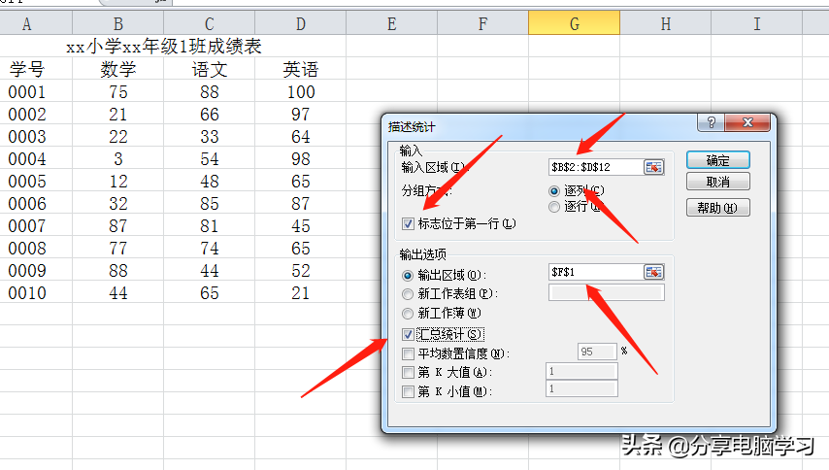Enable 平均数置信度 checkbox
The image size is (829, 470).
coord(408,353)
